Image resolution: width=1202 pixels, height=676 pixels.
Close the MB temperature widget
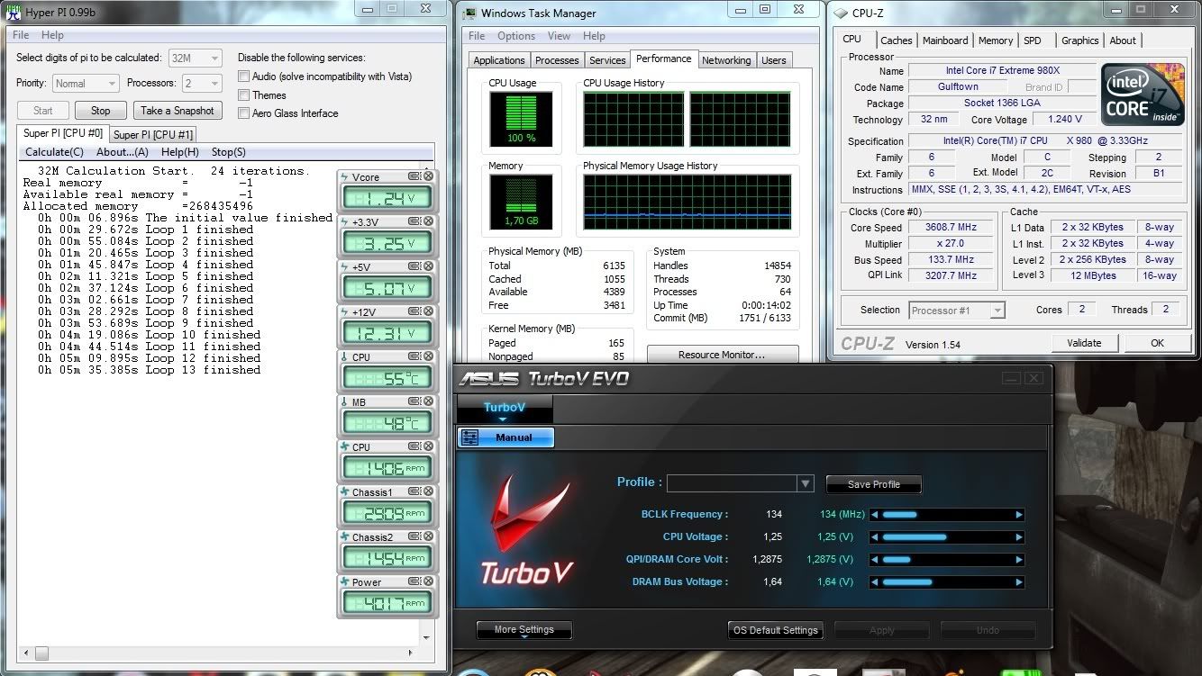pos(428,401)
